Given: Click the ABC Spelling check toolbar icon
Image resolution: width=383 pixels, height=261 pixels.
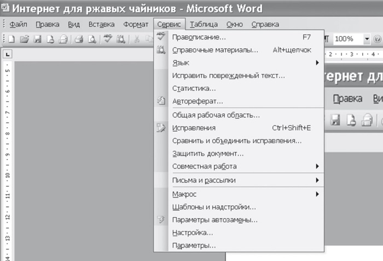Looking at the screenshot, I should (x=108, y=39).
